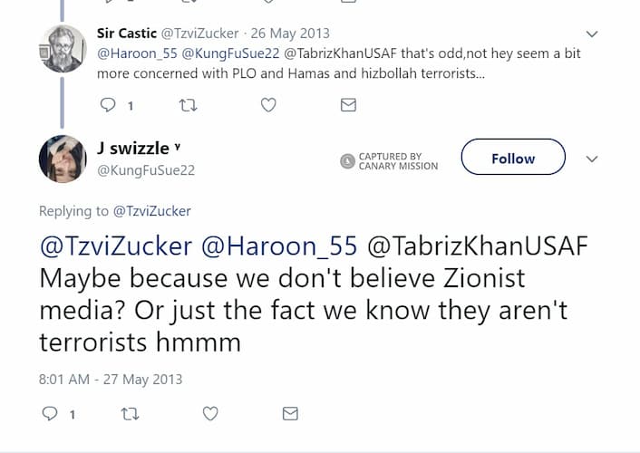Open J swizzle's avatar image
The height and width of the screenshot is (453, 640).
point(63,159)
